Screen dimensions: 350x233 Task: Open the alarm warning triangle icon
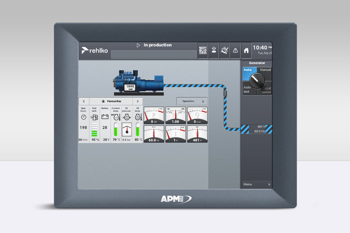point(235,50)
